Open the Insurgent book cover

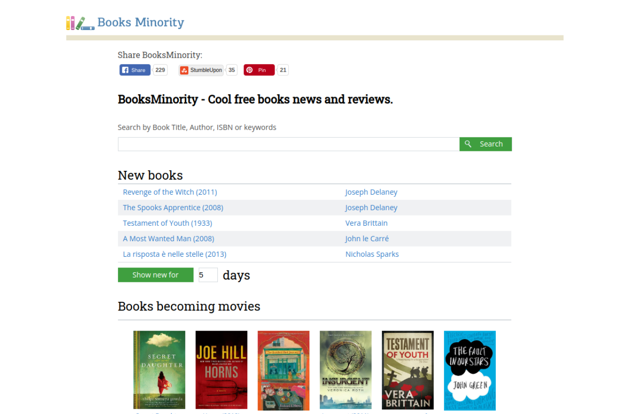[x=345, y=370]
